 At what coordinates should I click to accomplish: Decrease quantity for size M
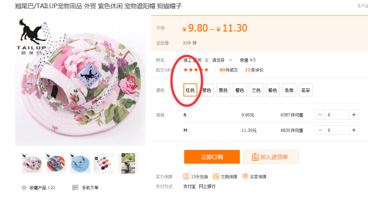(320, 130)
